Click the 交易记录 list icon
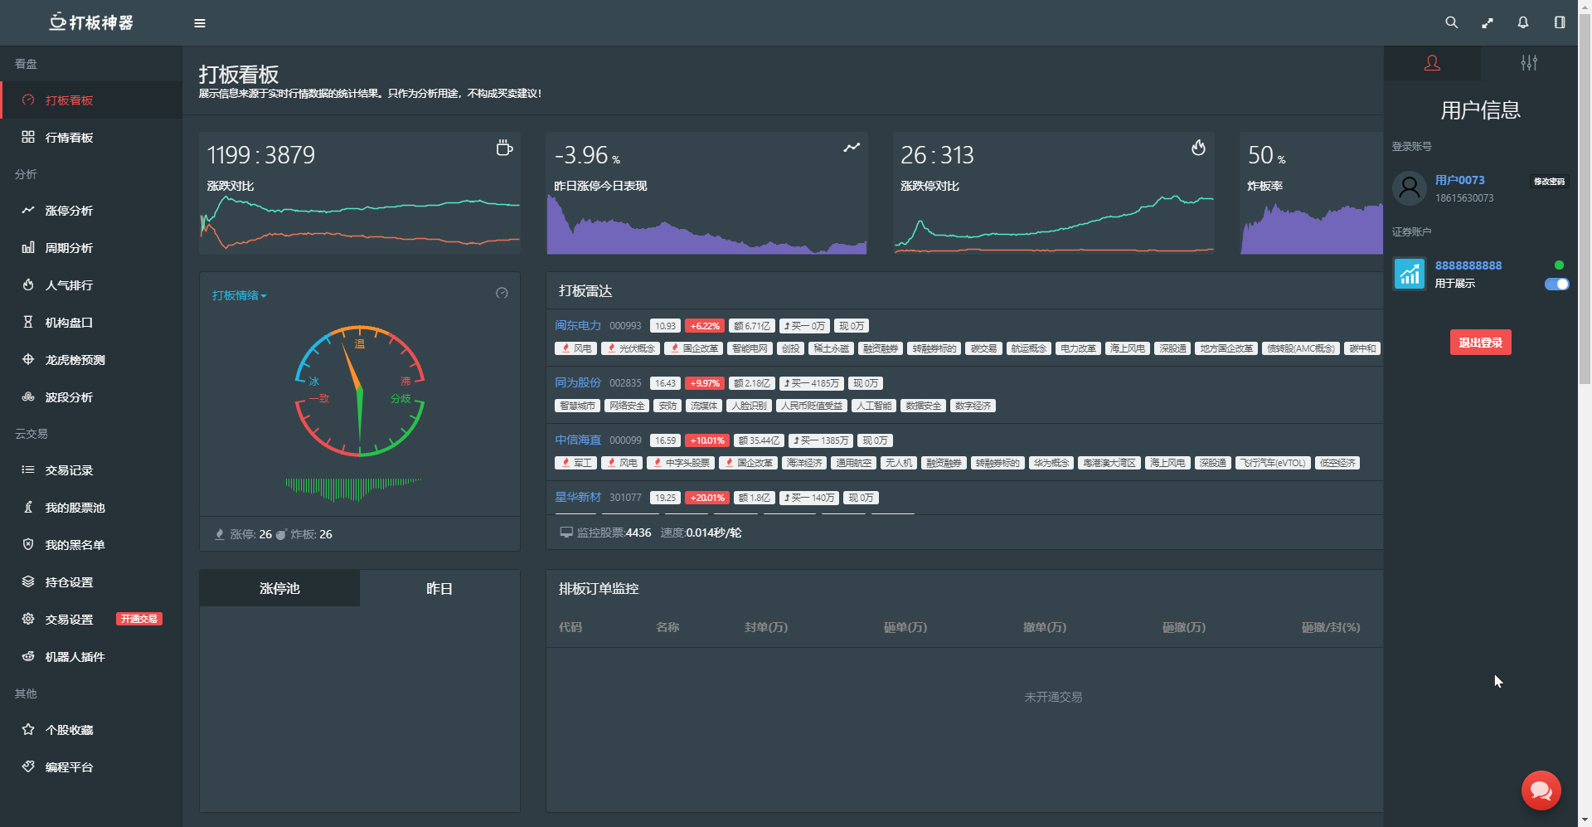This screenshot has width=1592, height=827. pyautogui.click(x=28, y=469)
